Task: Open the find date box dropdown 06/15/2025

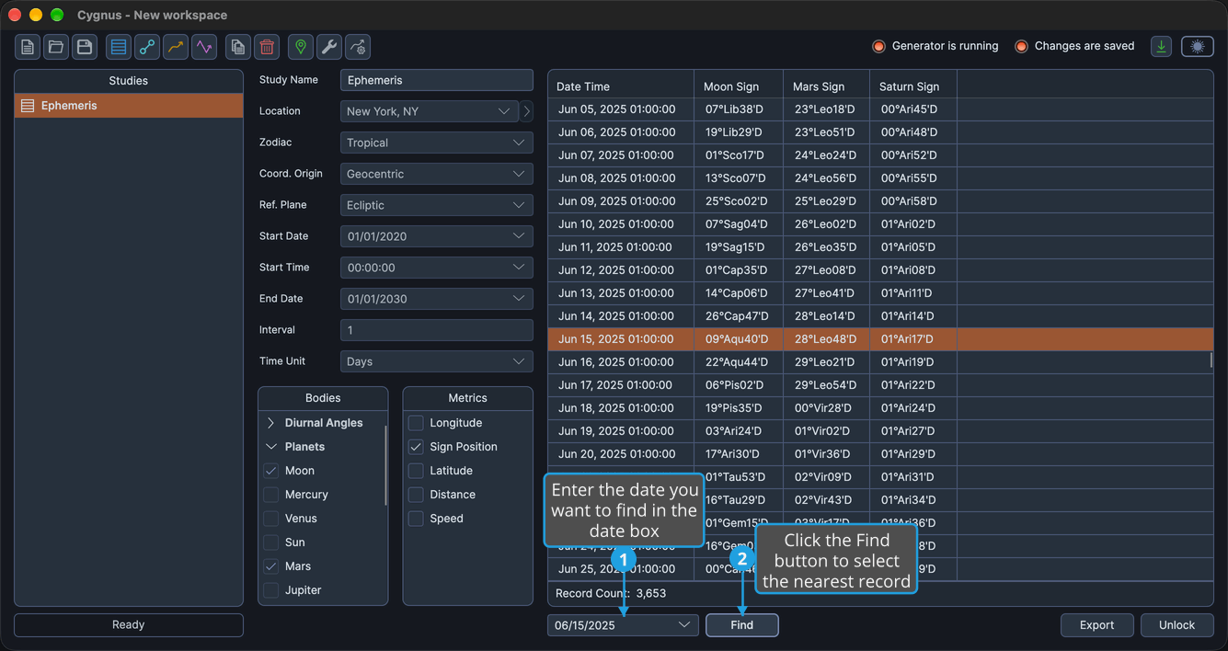Action: (x=624, y=625)
